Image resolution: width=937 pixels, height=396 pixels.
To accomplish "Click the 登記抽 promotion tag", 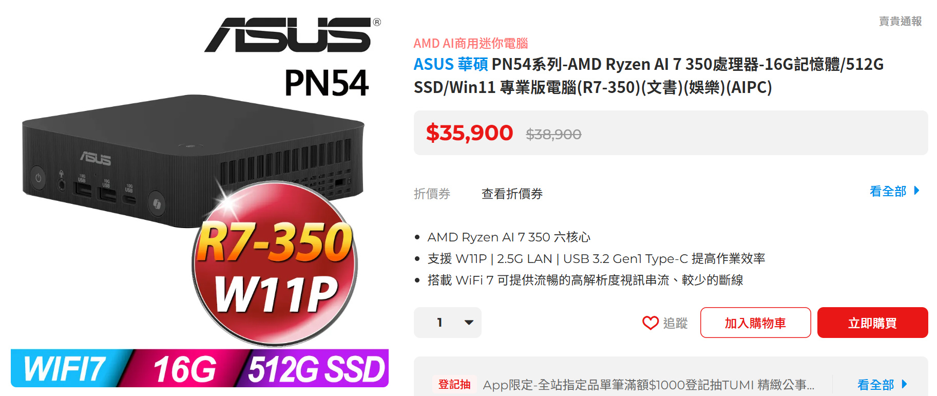I will point(454,384).
